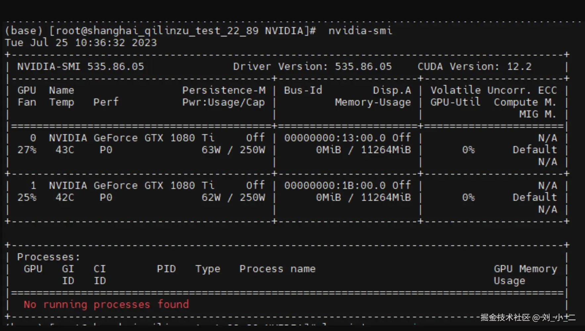This screenshot has height=331, width=585.
Task: Click the Processes: section label
Action: 49,257
